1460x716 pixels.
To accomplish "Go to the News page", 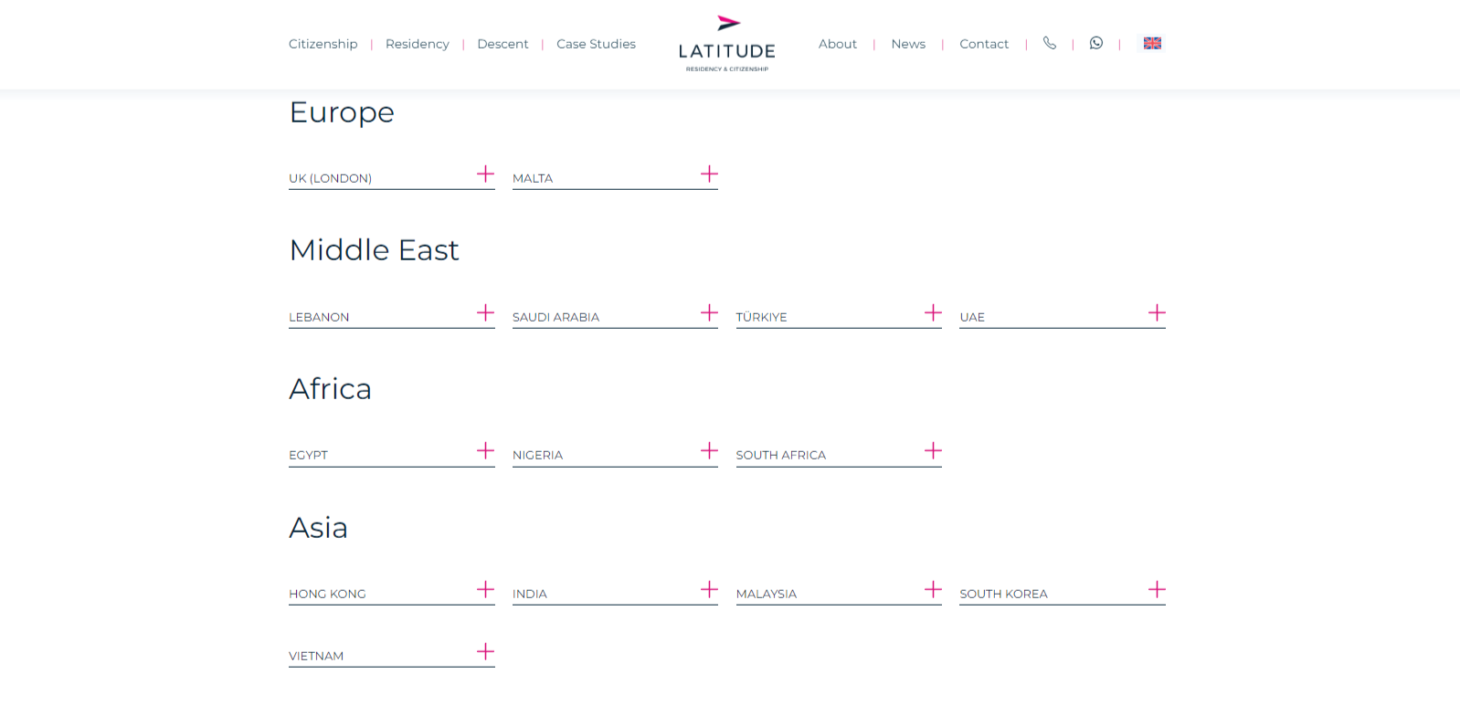I will 908,44.
